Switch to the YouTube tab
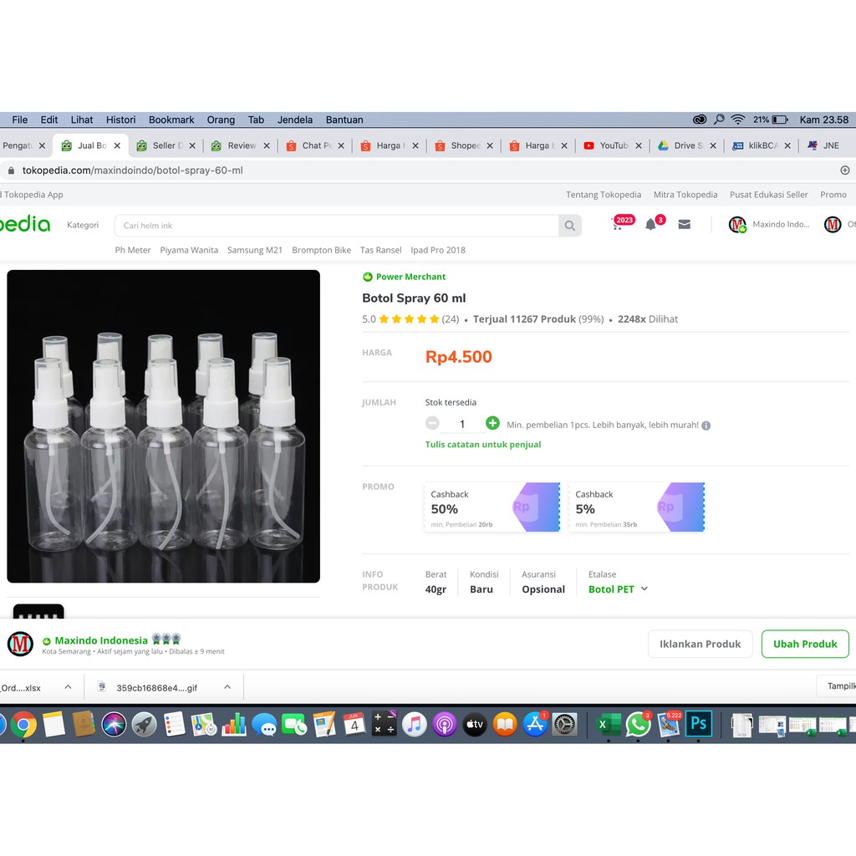The image size is (856, 856). pyautogui.click(x=612, y=145)
